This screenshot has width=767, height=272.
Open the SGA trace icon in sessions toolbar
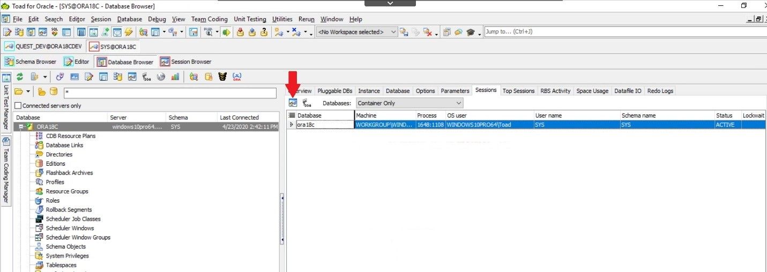coord(308,103)
